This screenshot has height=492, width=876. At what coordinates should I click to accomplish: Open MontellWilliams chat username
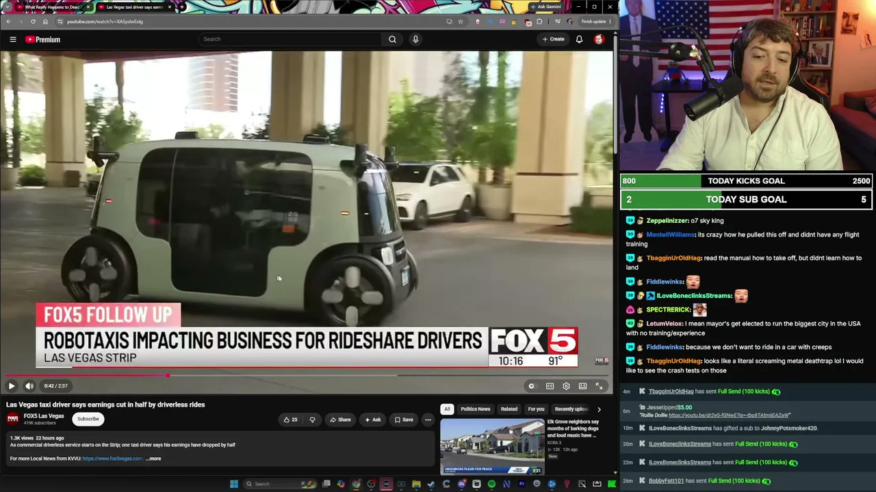[x=670, y=234]
